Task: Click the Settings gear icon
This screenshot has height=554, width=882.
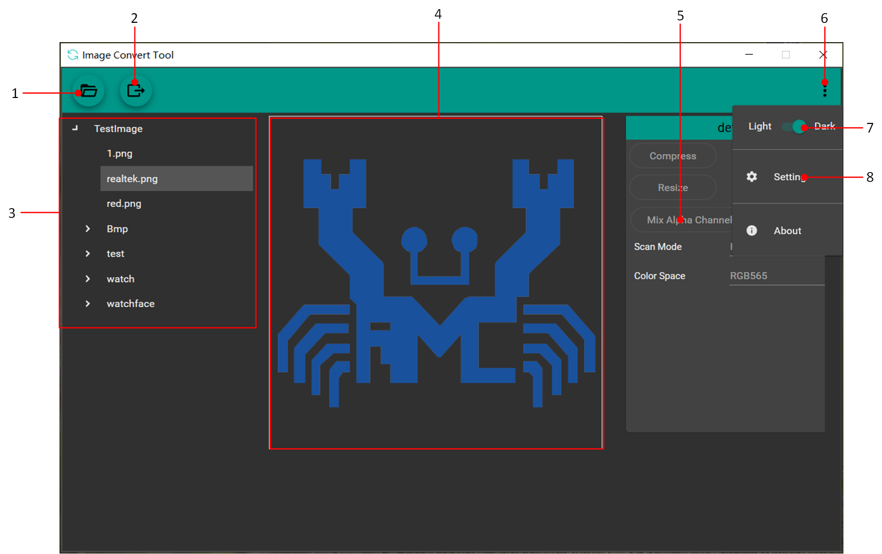Action: click(751, 177)
